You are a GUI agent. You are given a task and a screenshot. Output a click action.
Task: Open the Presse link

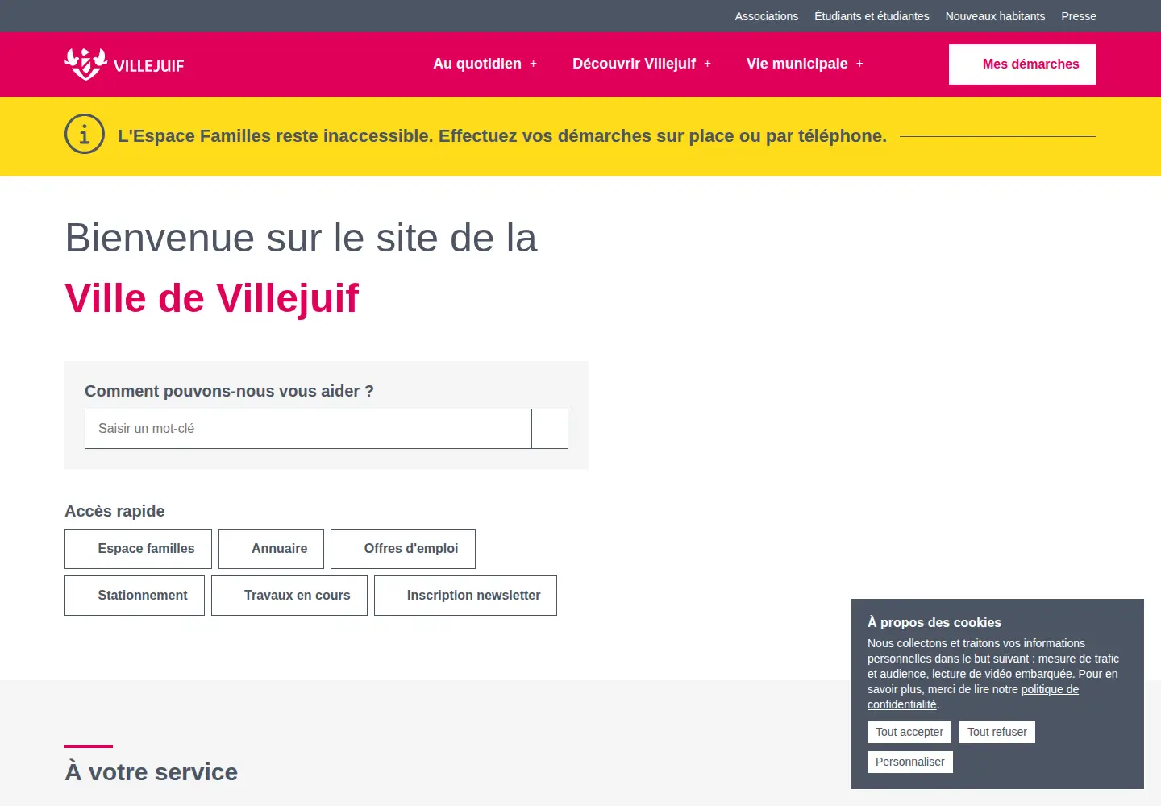(1079, 16)
